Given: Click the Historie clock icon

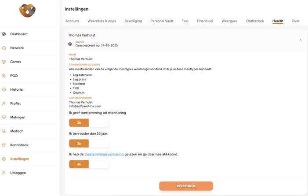Looking at the screenshot, I should [4, 89].
